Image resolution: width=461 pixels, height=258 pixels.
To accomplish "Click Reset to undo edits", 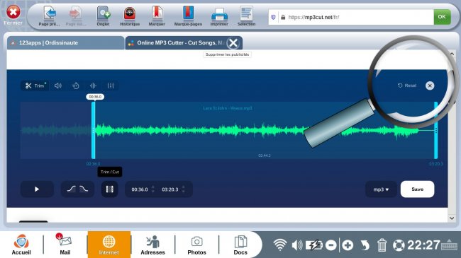I will (407, 86).
